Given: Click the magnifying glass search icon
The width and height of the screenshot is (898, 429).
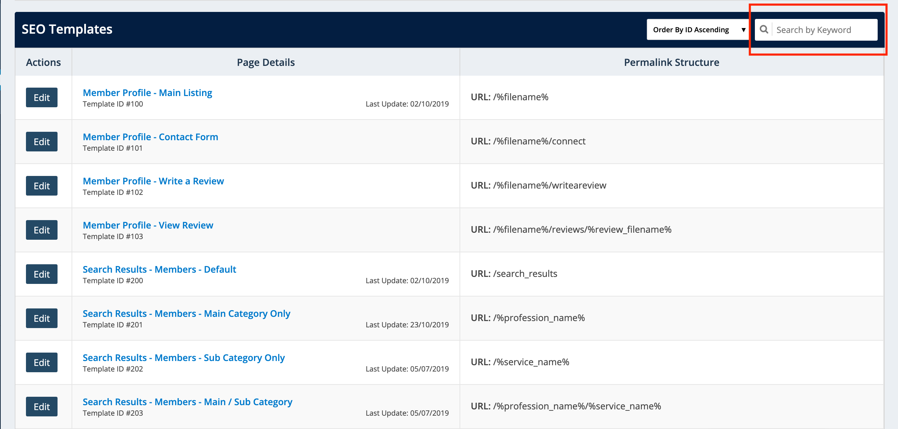Looking at the screenshot, I should (x=764, y=29).
